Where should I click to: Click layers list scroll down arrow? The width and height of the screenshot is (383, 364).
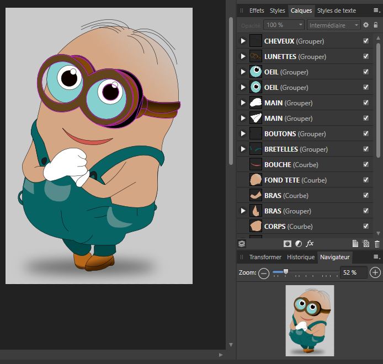(378, 233)
